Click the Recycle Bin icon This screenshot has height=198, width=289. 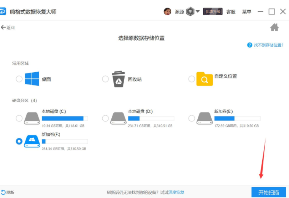[x=118, y=79]
